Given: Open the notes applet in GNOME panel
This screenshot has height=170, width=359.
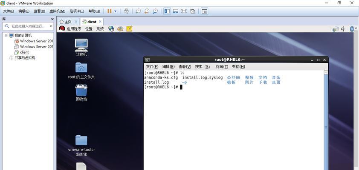Looking at the screenshot, I should click(x=129, y=29).
